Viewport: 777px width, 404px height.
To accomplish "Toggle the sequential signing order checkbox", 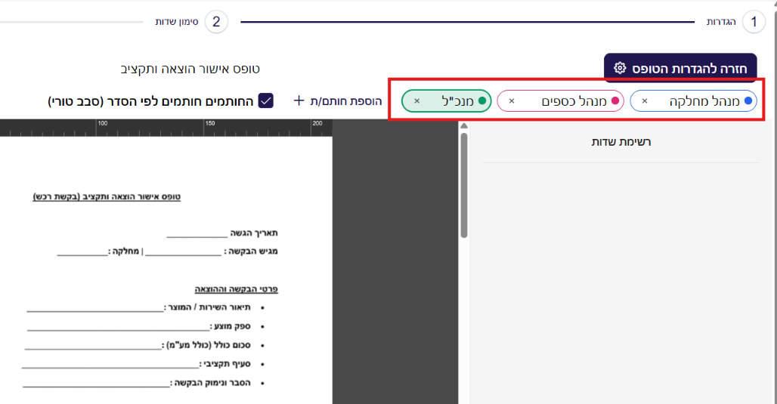I will click(266, 101).
